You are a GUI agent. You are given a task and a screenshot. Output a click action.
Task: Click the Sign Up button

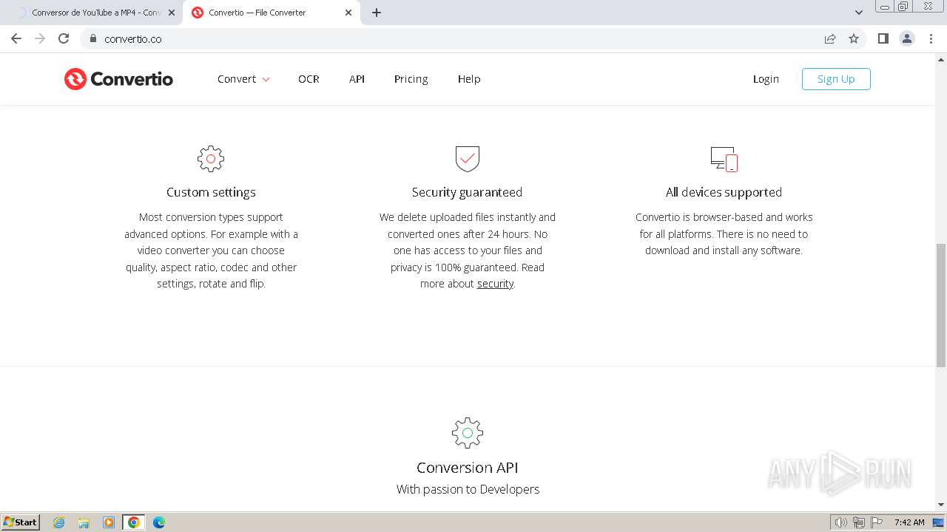[836, 79]
